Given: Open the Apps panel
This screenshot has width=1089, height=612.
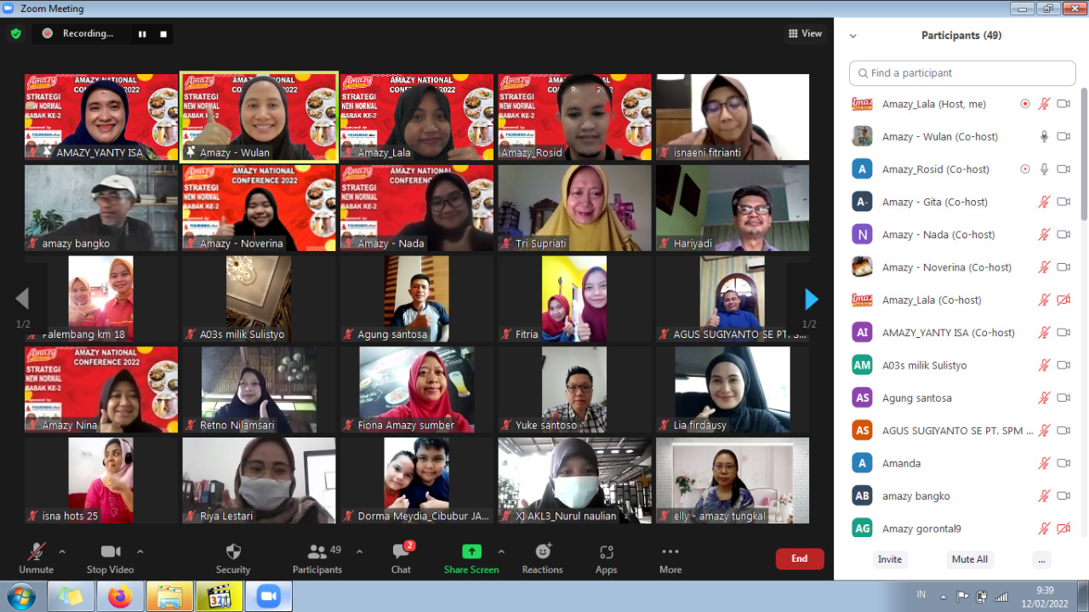Looking at the screenshot, I should click(606, 558).
